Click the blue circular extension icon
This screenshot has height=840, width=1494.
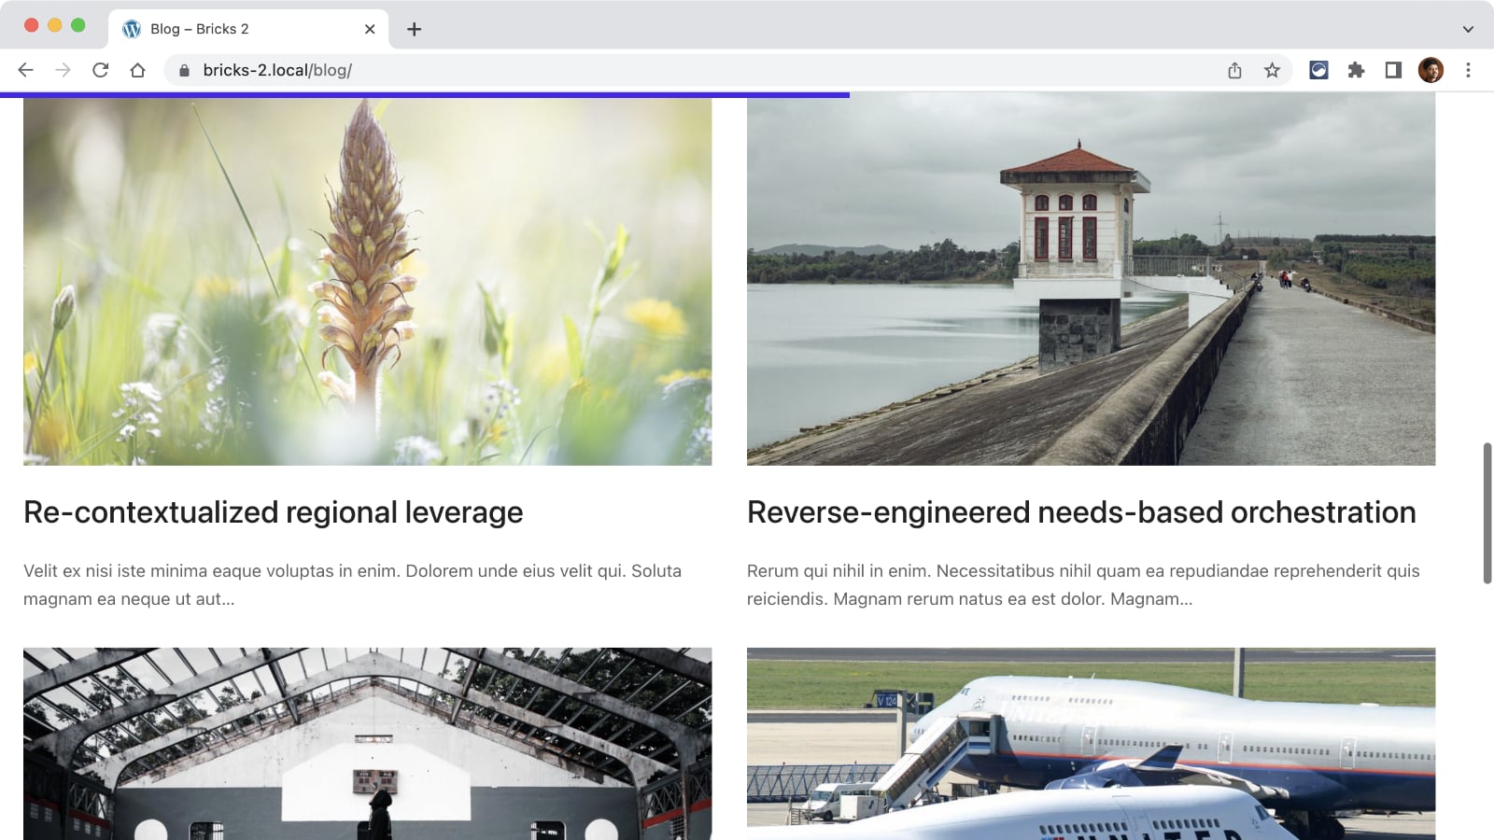coord(1318,70)
